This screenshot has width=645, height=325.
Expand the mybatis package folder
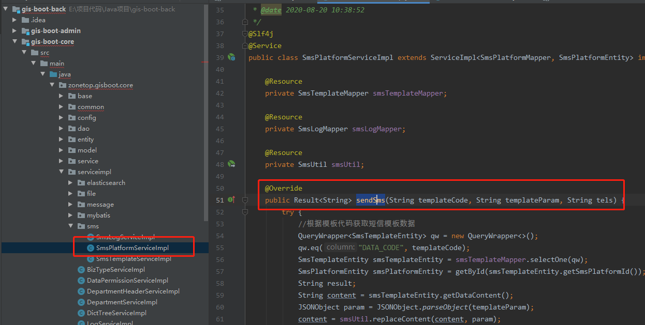click(x=71, y=215)
